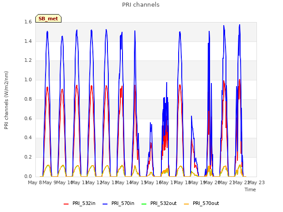283x212 pixels.
Task: Click the red PRI_532in legend swatch
Action: 66,204
